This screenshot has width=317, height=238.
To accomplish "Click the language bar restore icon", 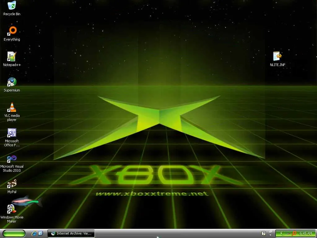I will pyautogui.click(x=271, y=231).
